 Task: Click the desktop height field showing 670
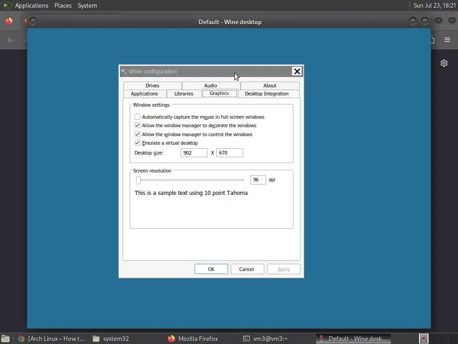click(x=230, y=153)
